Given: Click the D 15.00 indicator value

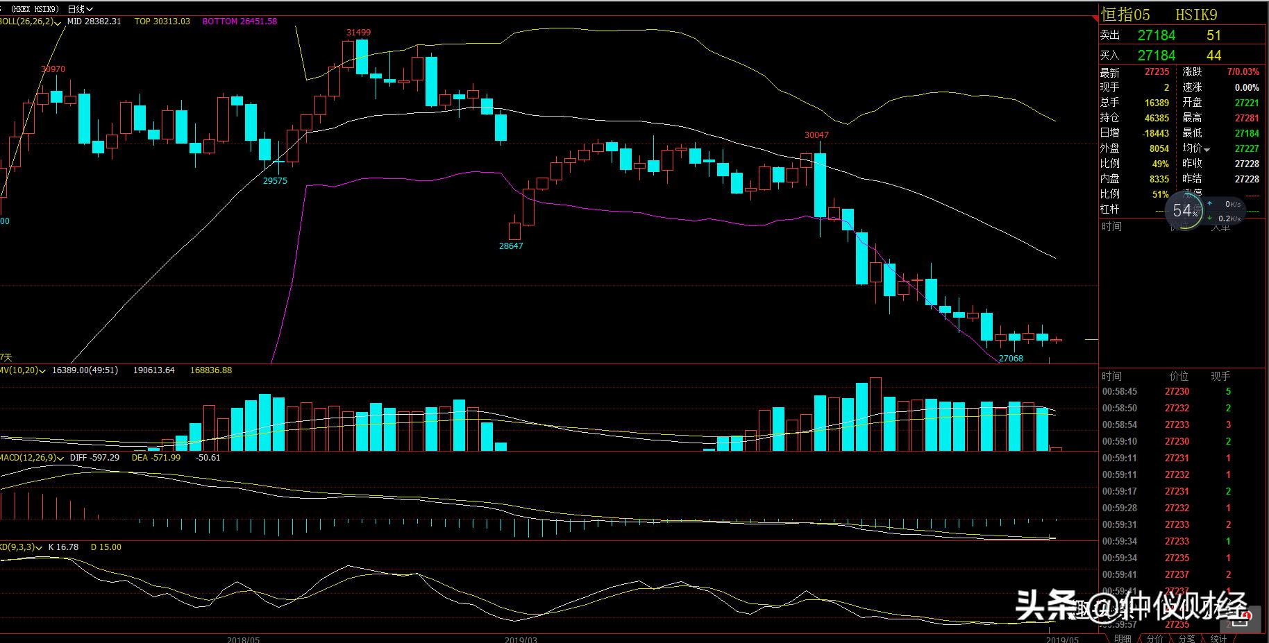Looking at the screenshot, I should click(x=106, y=547).
